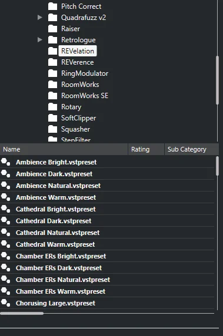The image size is (223, 336).
Task: Select Ambience Warm.vstpreset
Action: (x=56, y=197)
